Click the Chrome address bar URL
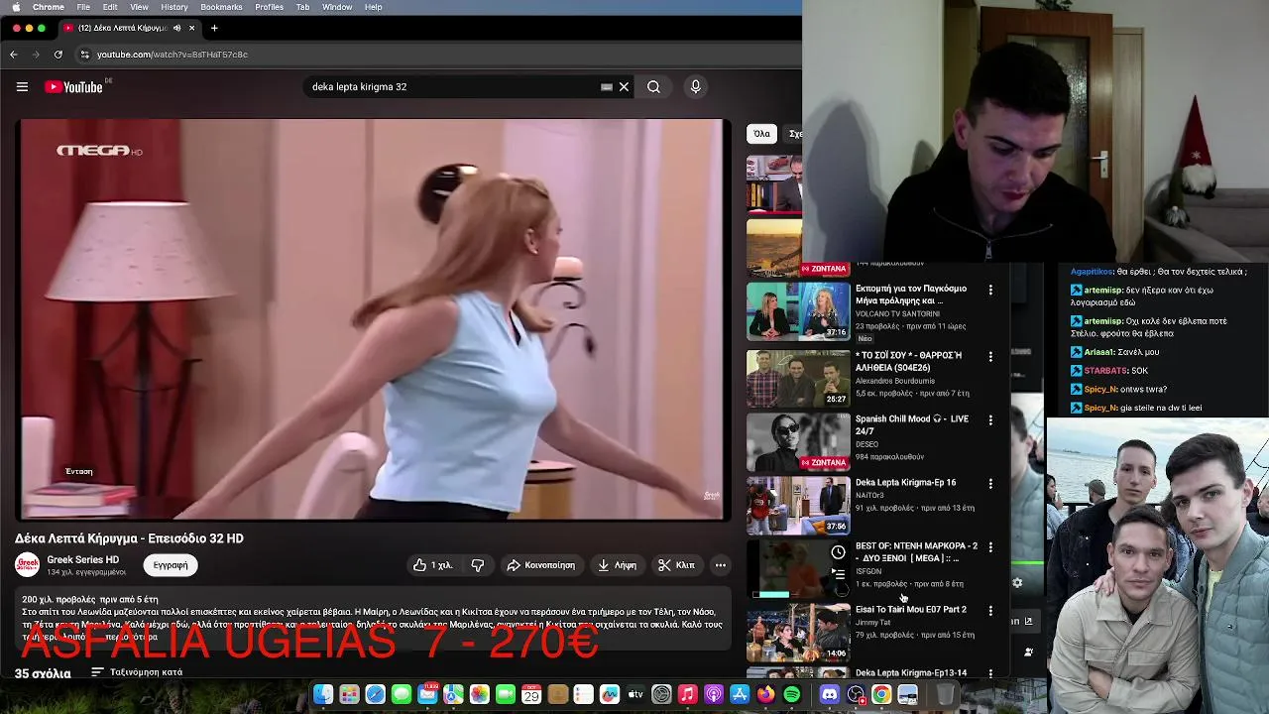Image resolution: width=1269 pixels, height=714 pixels. pyautogui.click(x=173, y=55)
